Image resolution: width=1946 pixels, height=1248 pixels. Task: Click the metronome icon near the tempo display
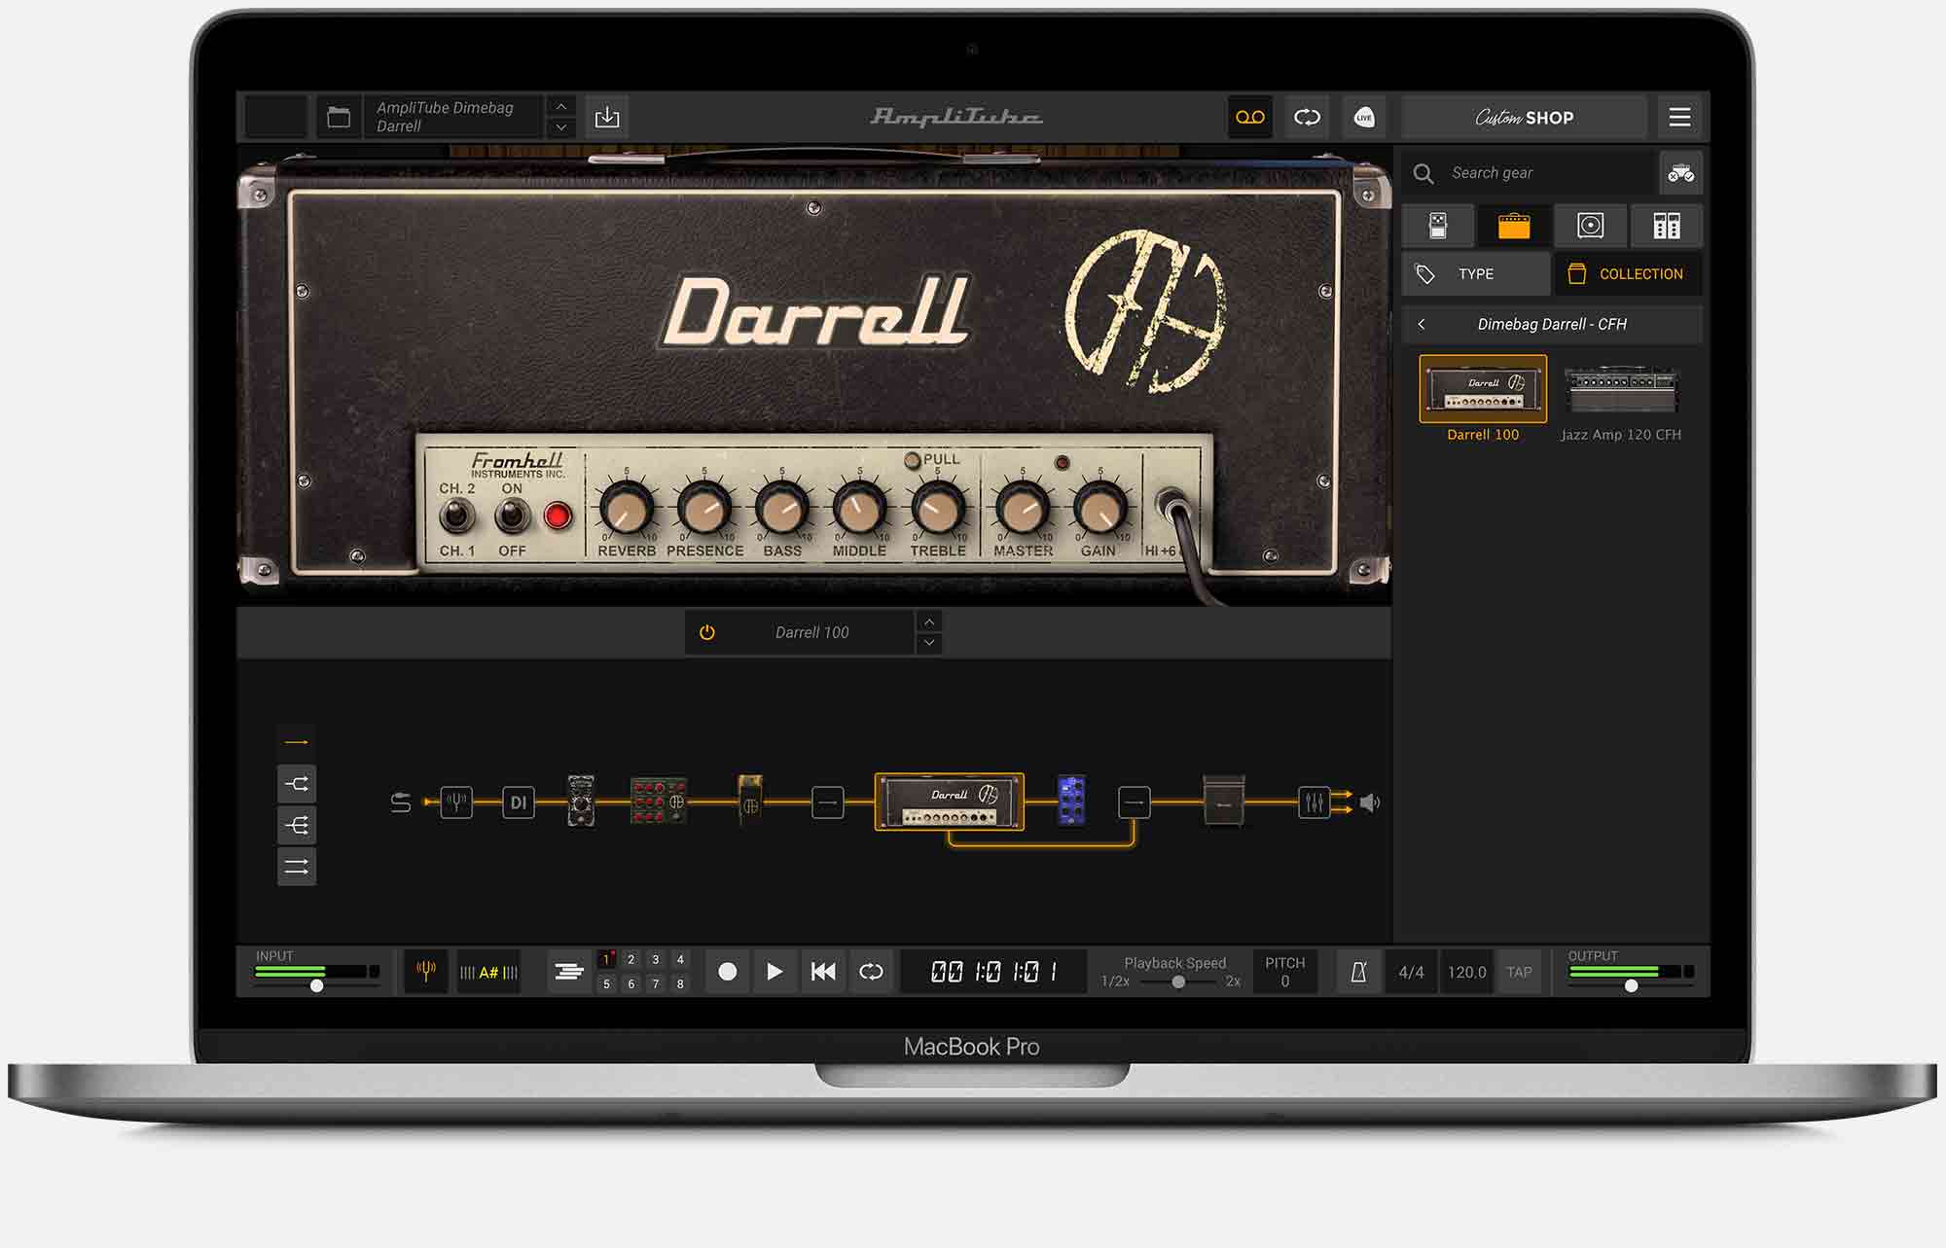[1359, 971]
